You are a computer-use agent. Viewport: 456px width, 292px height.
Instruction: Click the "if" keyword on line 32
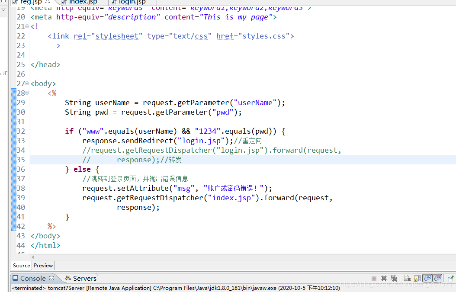[x=69, y=131]
